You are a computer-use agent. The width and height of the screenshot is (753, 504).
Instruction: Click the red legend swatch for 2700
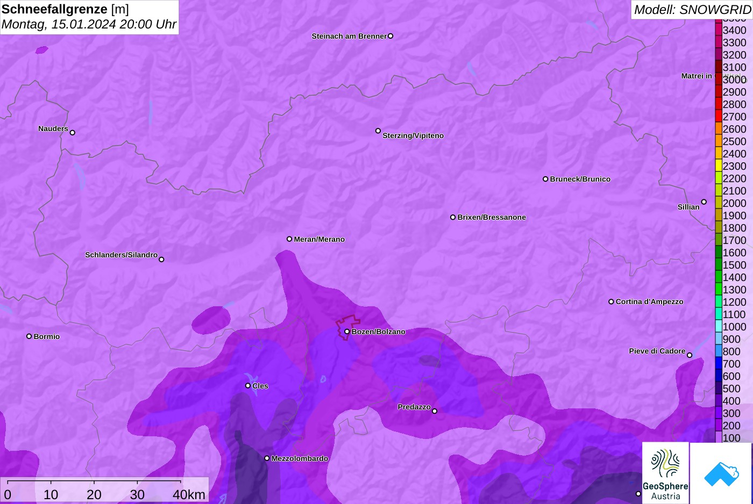click(718, 117)
